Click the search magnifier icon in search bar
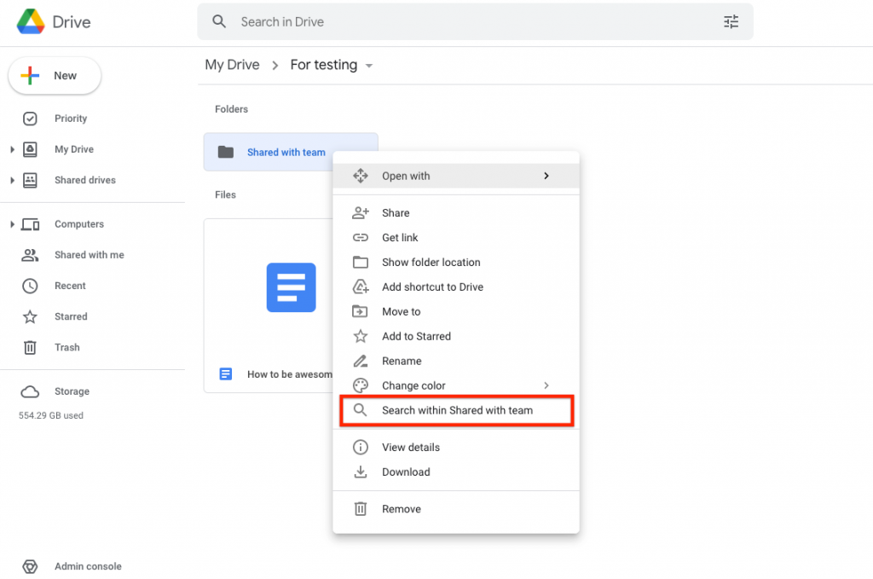 pos(219,21)
